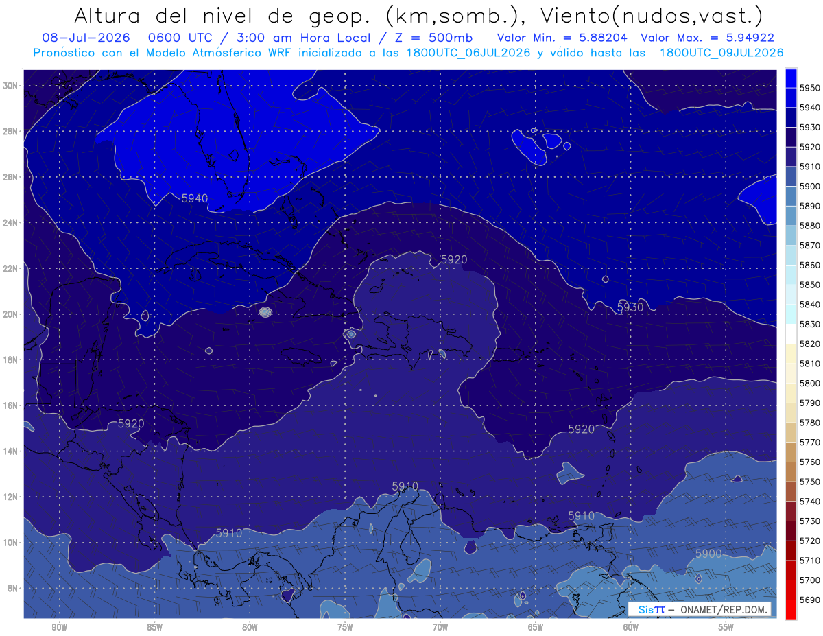823x636 pixels.
Task: Click the colorbar label 5950
Action: click(810, 87)
